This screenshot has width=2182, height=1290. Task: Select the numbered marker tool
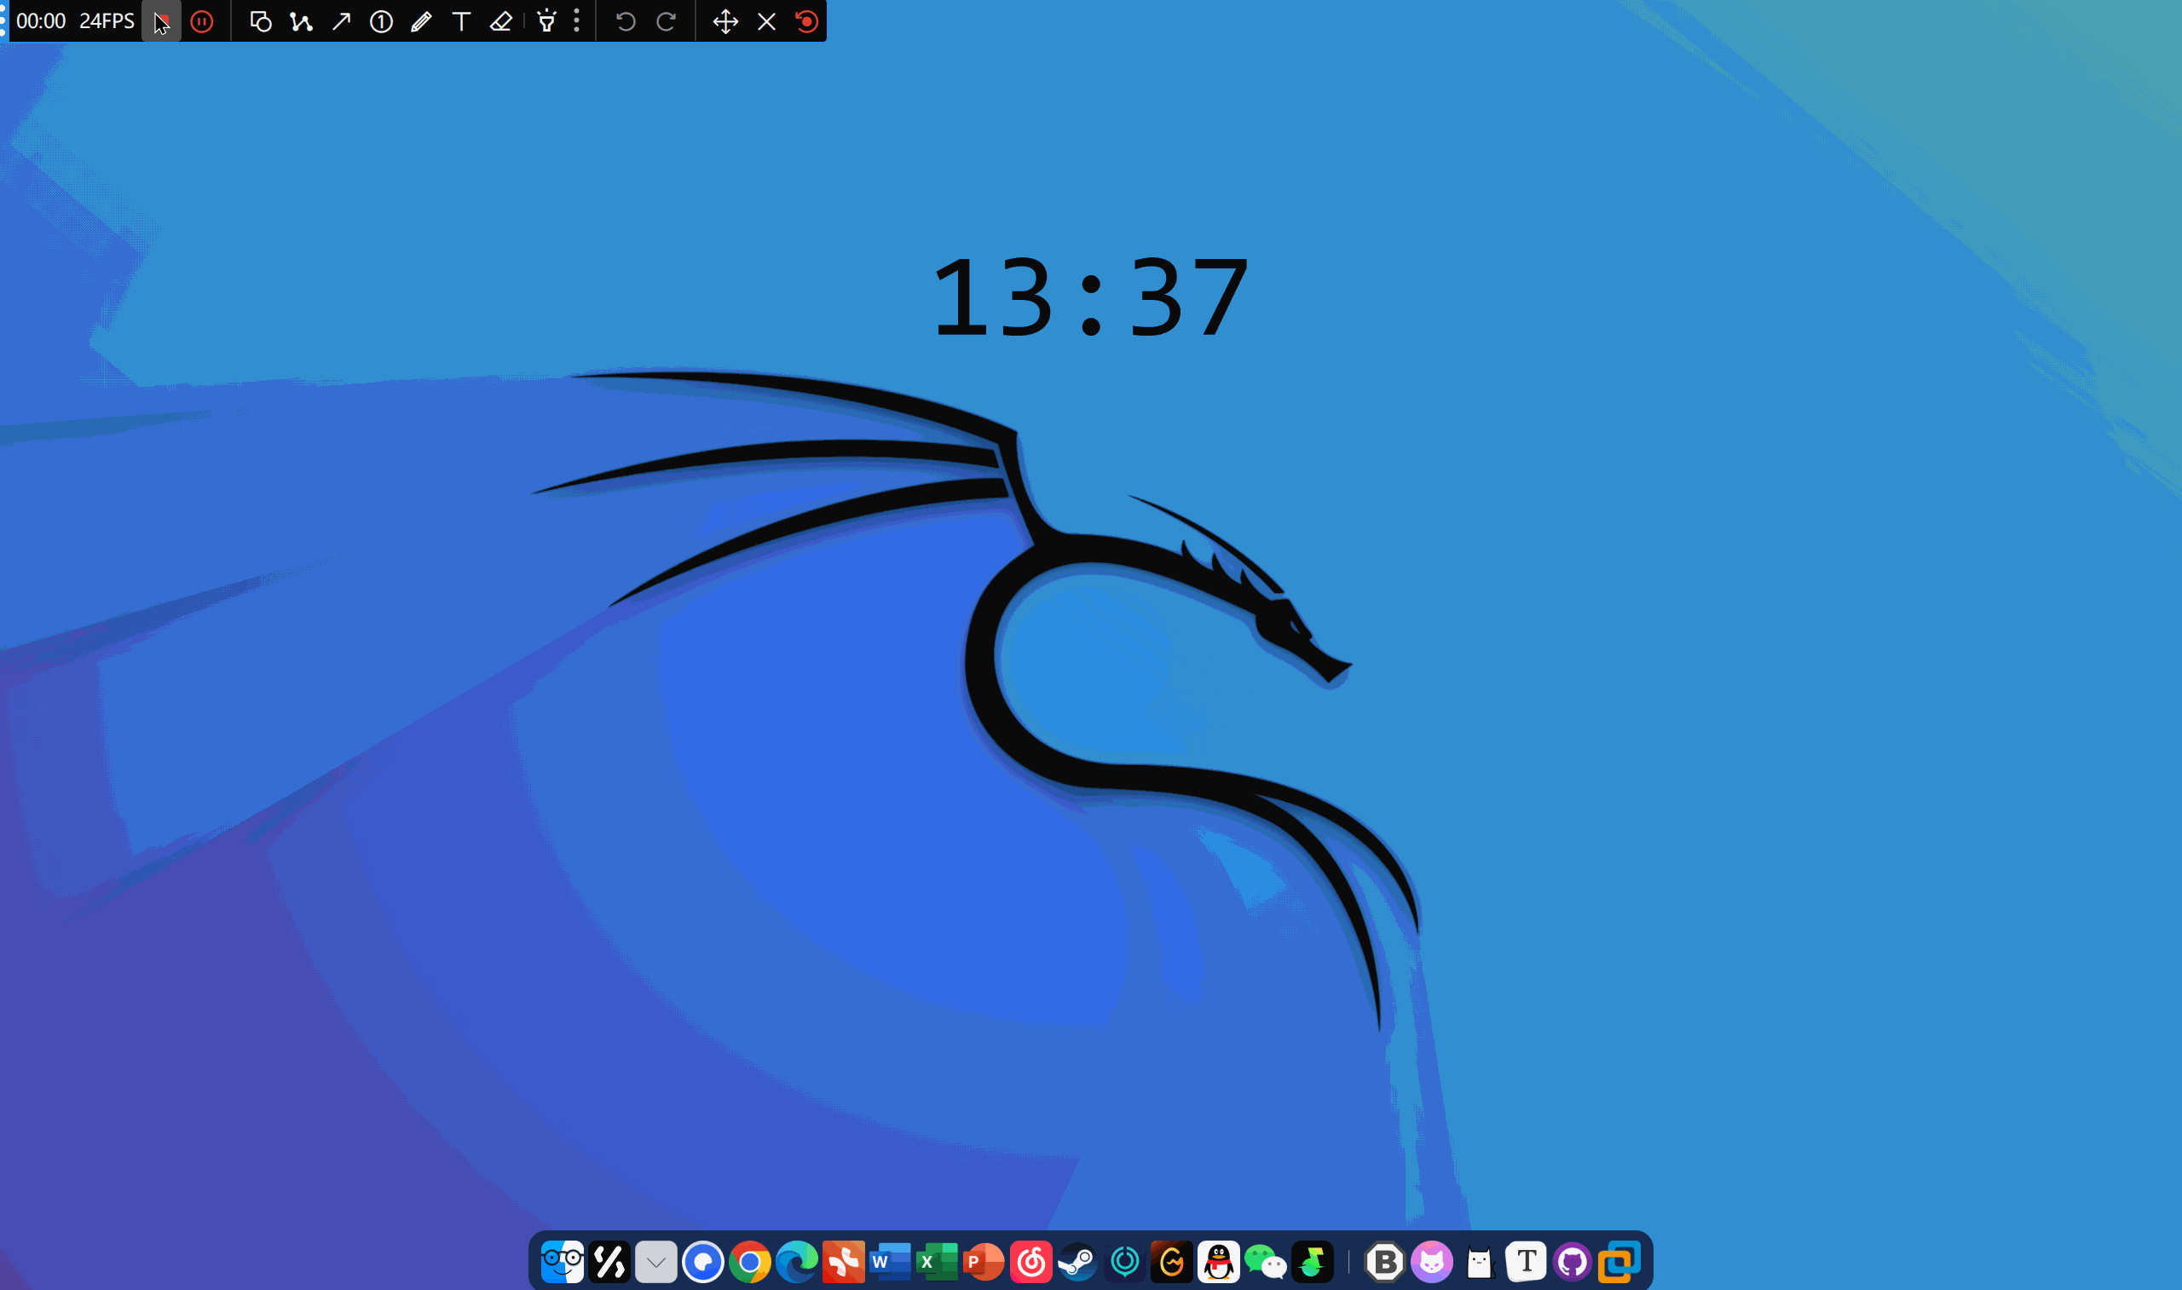[381, 22]
